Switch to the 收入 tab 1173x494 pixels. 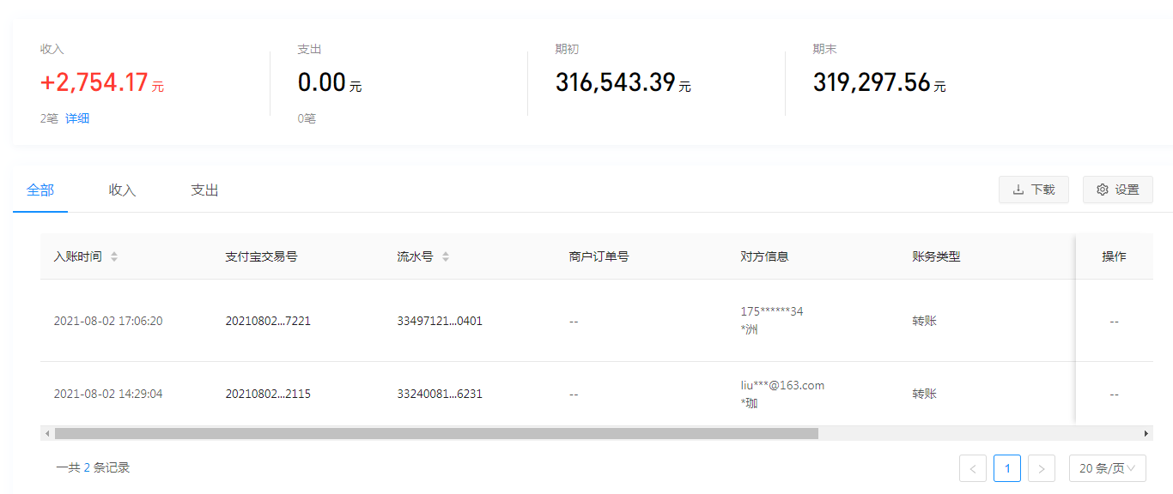pyautogui.click(x=122, y=190)
